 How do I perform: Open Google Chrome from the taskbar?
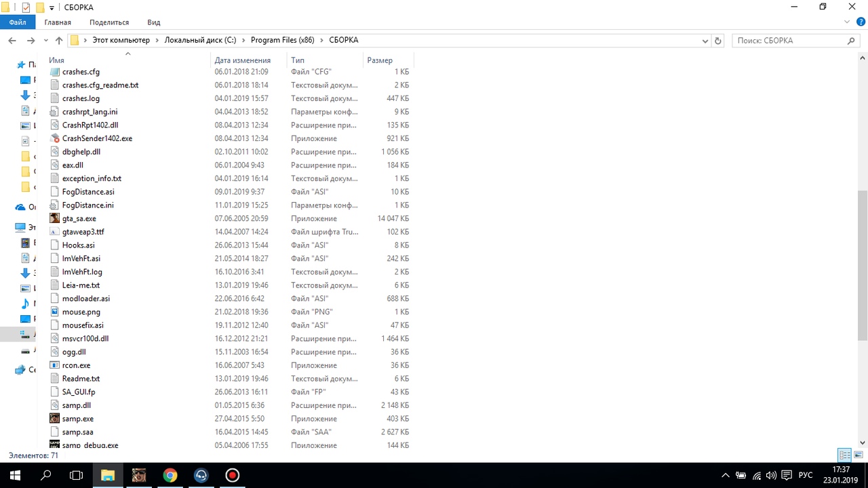(x=170, y=475)
